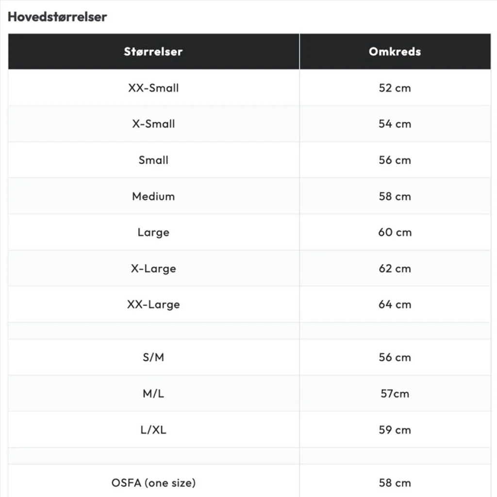Viewport: 497px width, 497px height.
Task: Click the XX-Small size cell
Action: [x=153, y=88]
